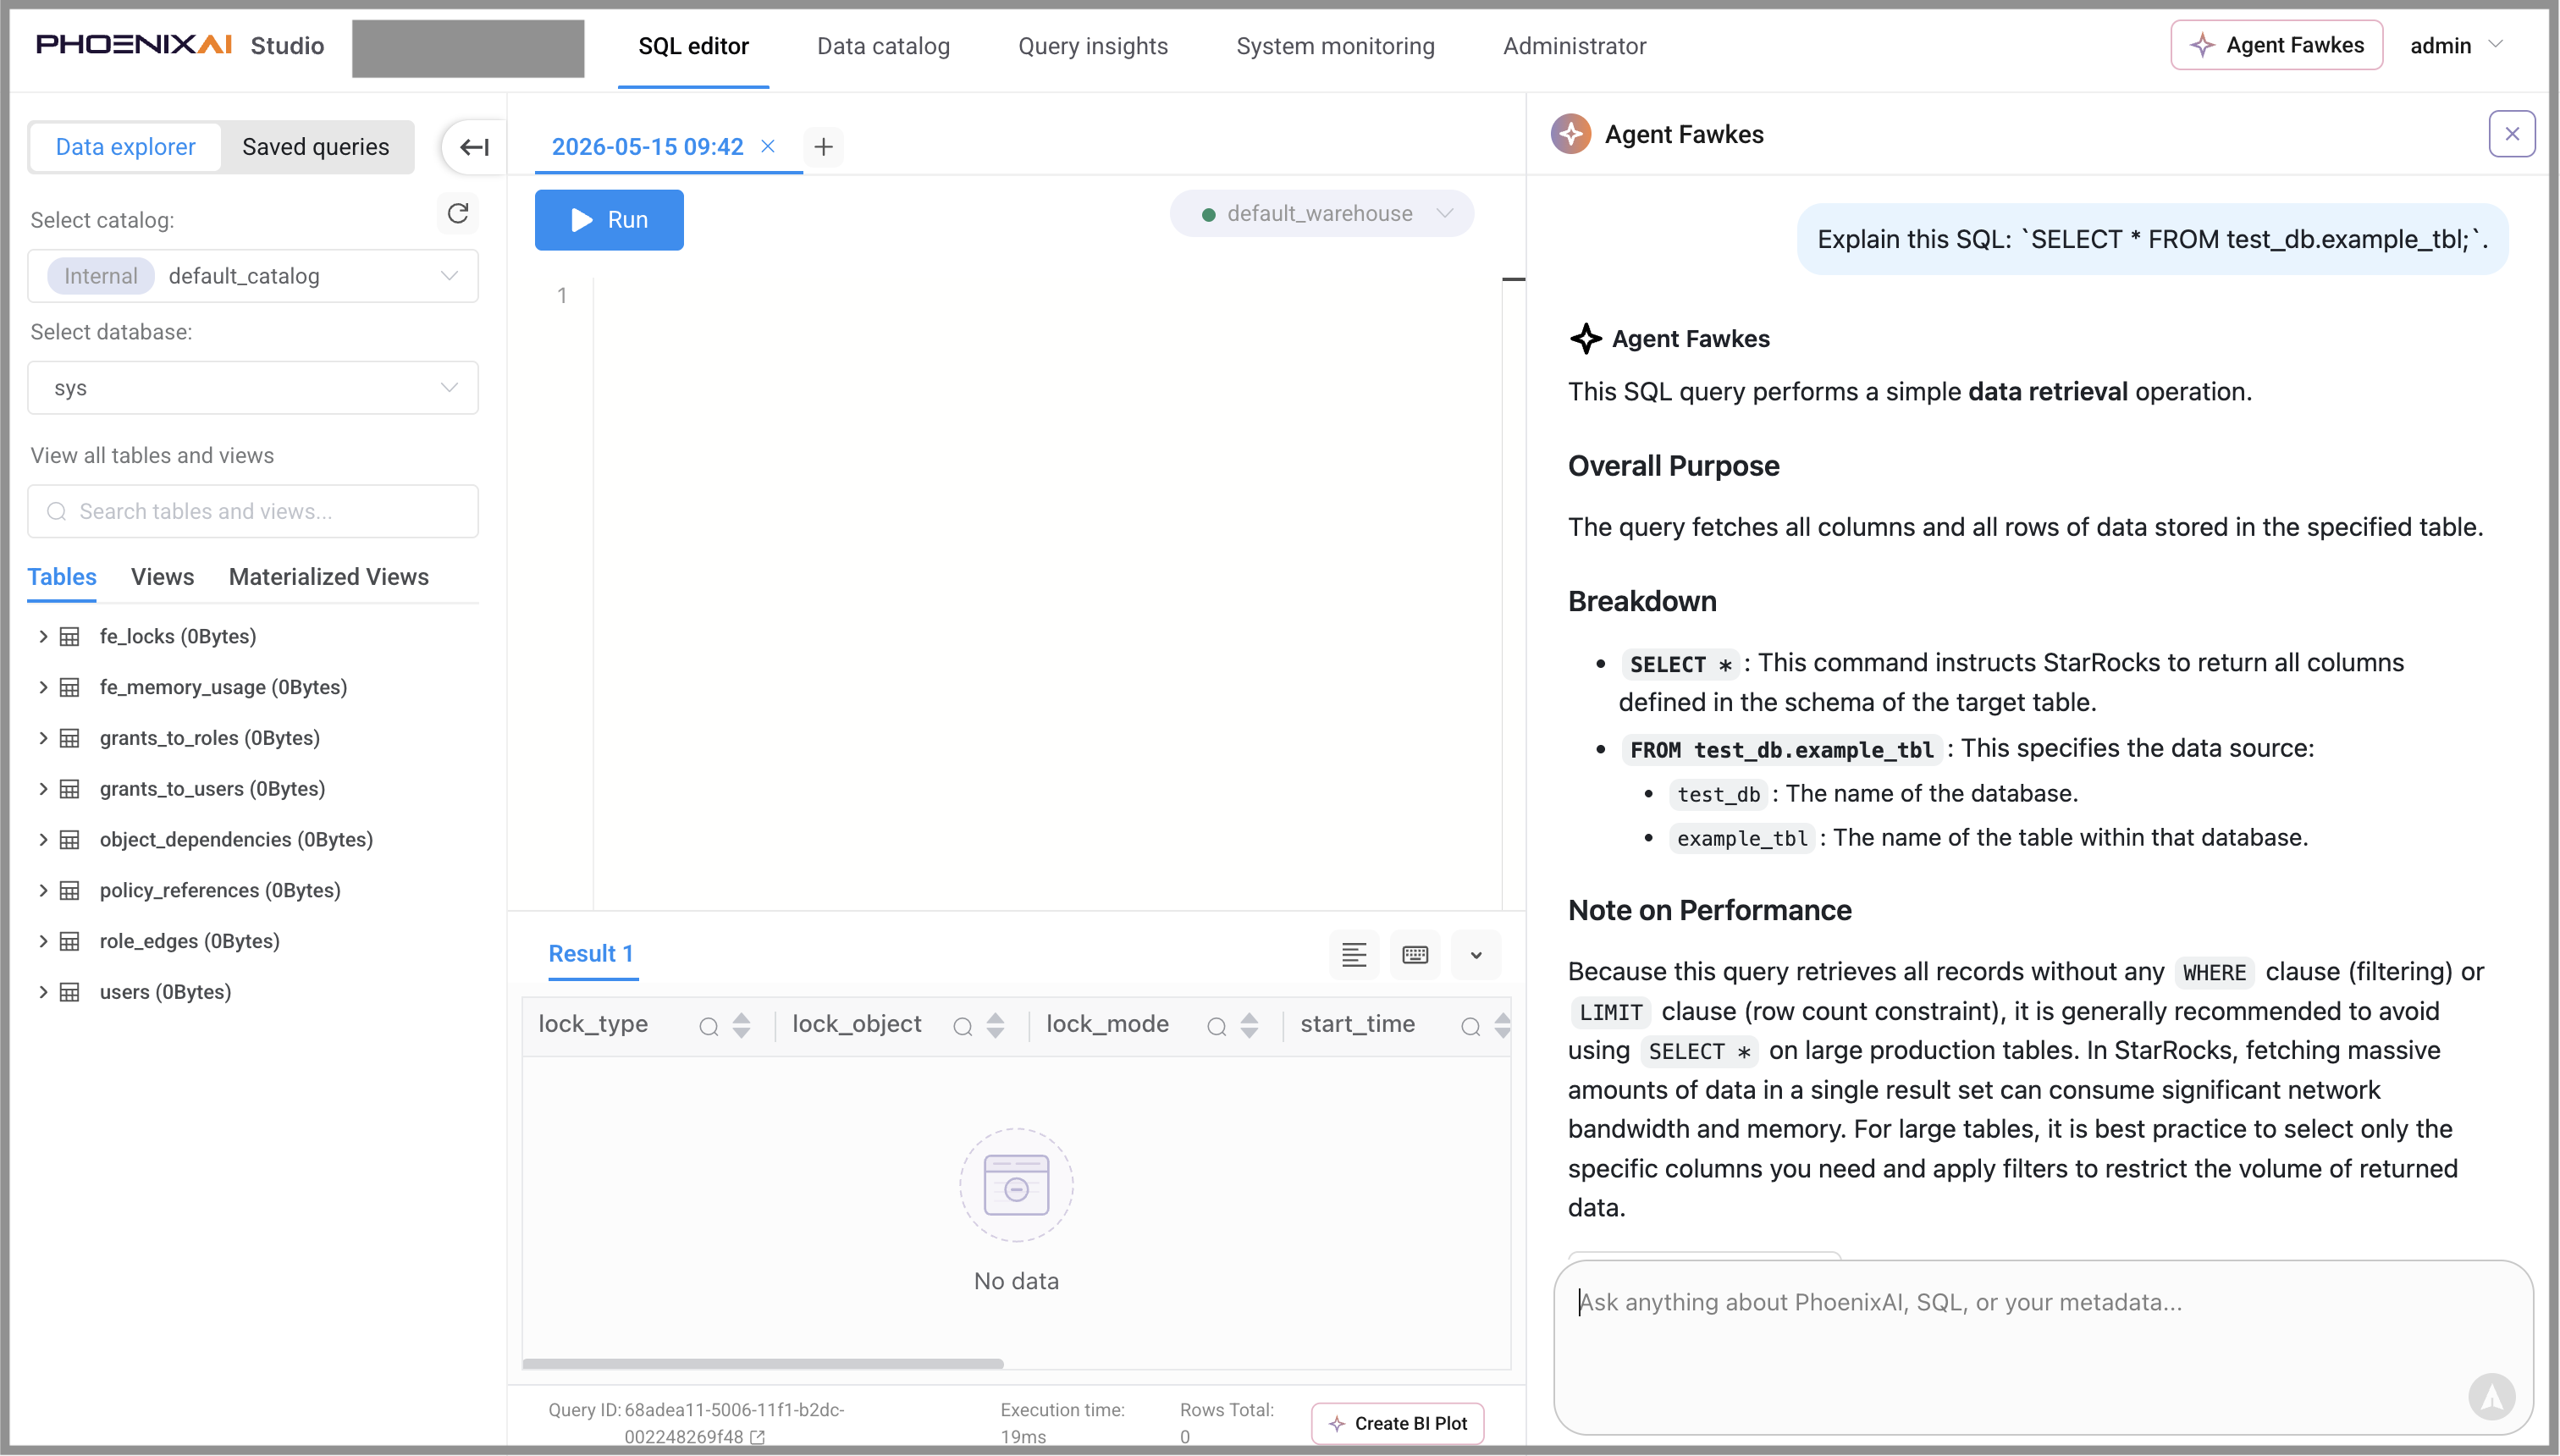The width and height of the screenshot is (2560, 1456).
Task: Expand the fe_locks table
Action: [43, 637]
